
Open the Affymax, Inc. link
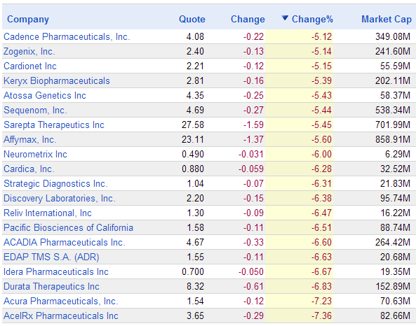tap(30, 139)
